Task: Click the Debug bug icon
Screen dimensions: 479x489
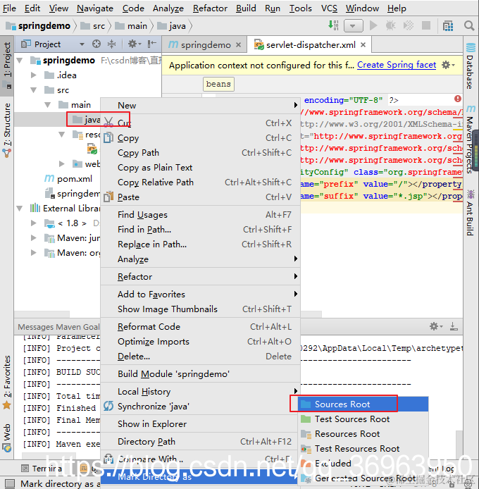Action: click(x=391, y=25)
